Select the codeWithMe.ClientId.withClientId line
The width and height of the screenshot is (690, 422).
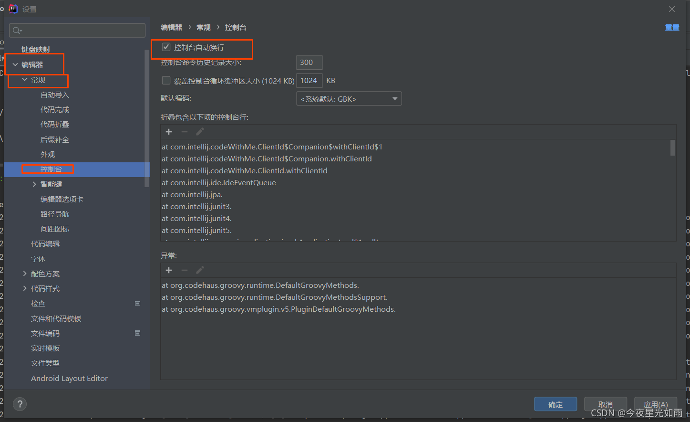[x=245, y=171]
